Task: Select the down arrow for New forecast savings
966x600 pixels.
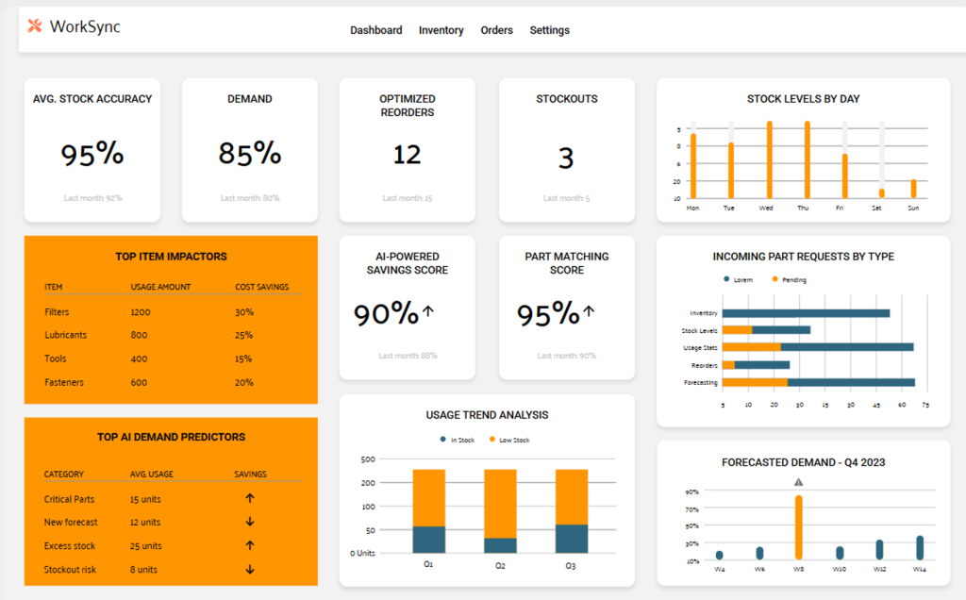Action: [x=249, y=522]
